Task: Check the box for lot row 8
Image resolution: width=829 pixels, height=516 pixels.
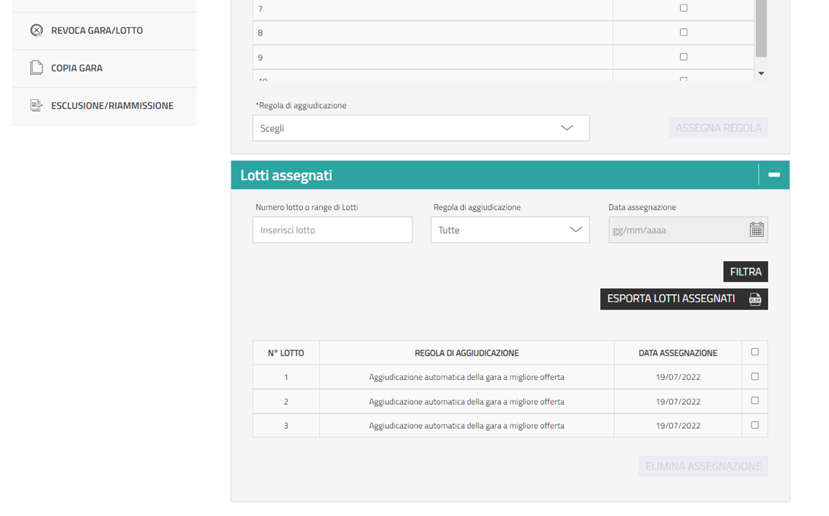Action: tap(684, 33)
